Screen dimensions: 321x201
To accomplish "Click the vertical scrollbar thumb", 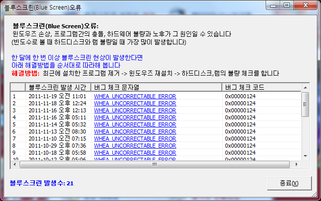I will point(305,104).
